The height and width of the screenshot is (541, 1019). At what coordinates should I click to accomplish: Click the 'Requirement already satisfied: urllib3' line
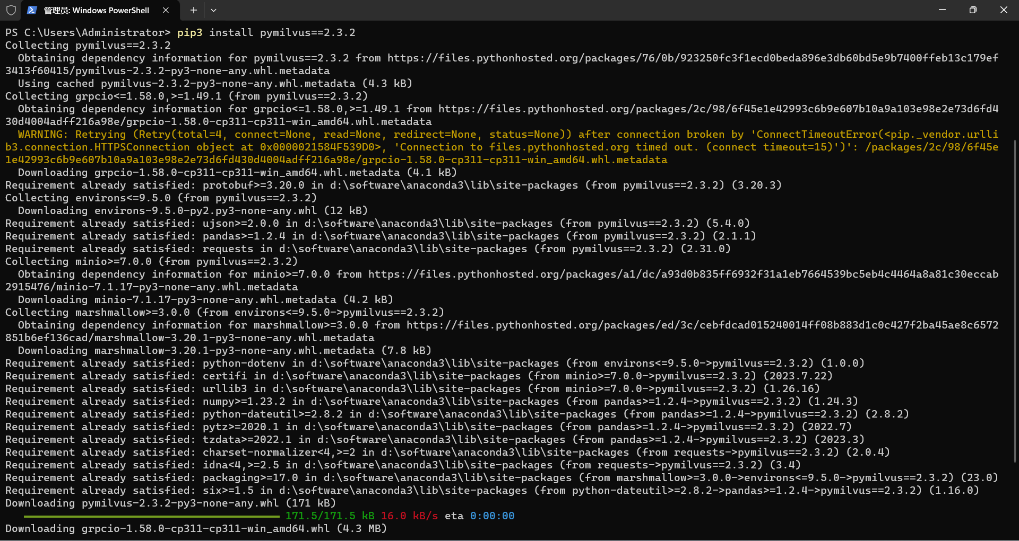click(412, 388)
